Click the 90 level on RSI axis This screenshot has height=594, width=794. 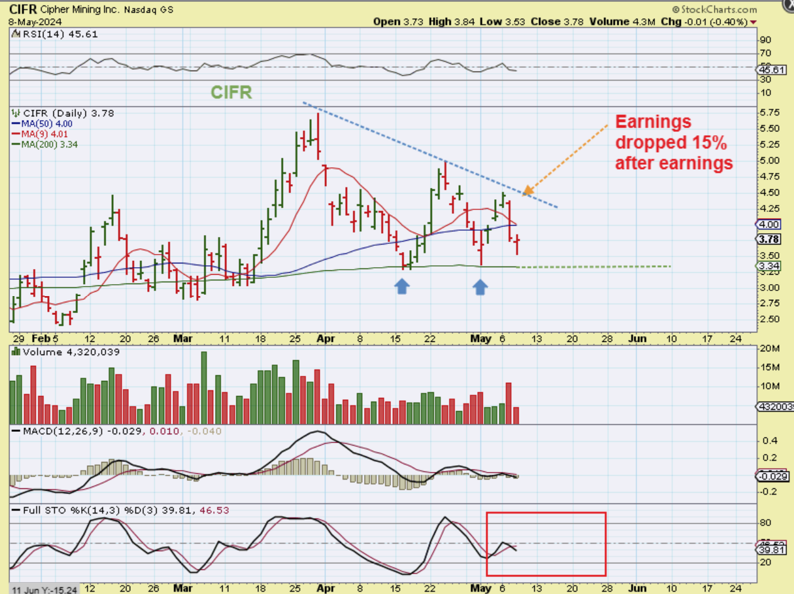click(766, 40)
